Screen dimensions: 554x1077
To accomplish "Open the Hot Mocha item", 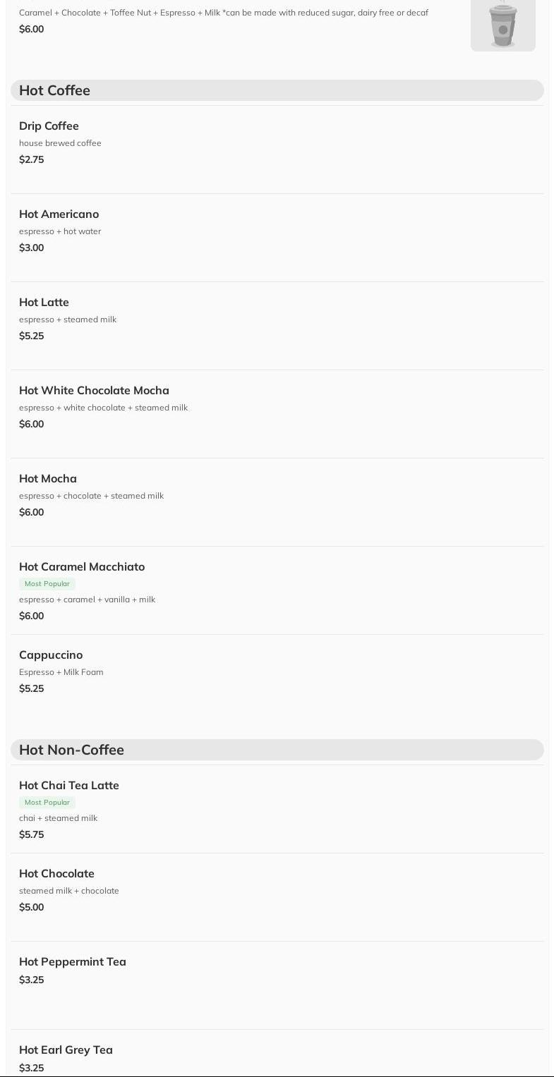I will click(48, 479).
